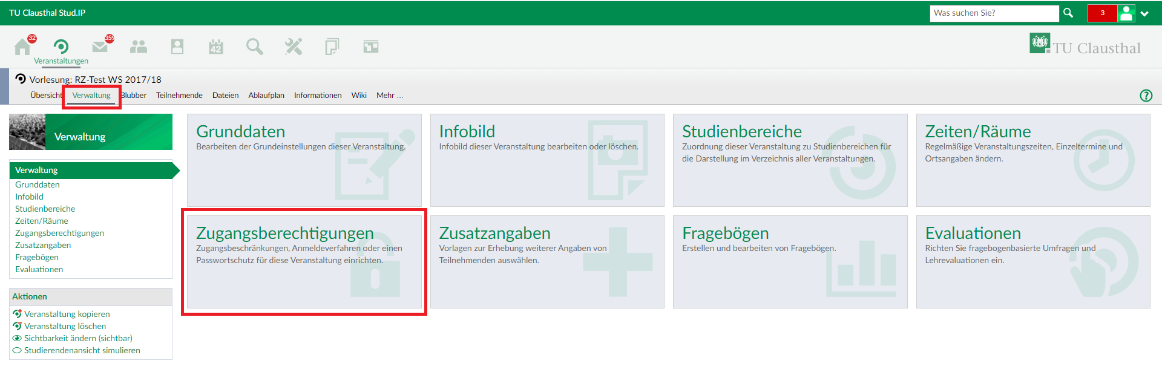Enable Studierendenansicht simulieren
The width and height of the screenshot is (1162, 372).
coord(82,350)
